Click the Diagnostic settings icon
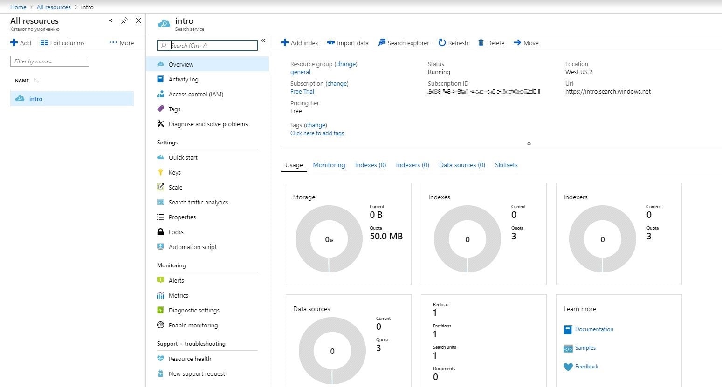 [160, 310]
